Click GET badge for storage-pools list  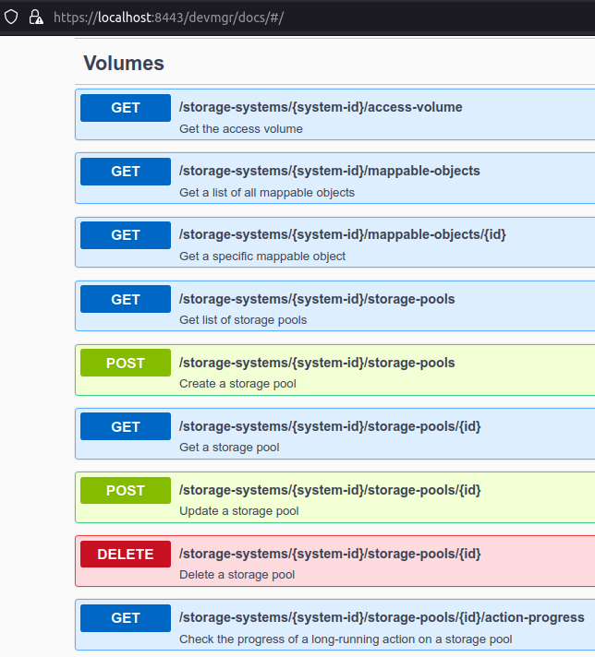pos(126,299)
